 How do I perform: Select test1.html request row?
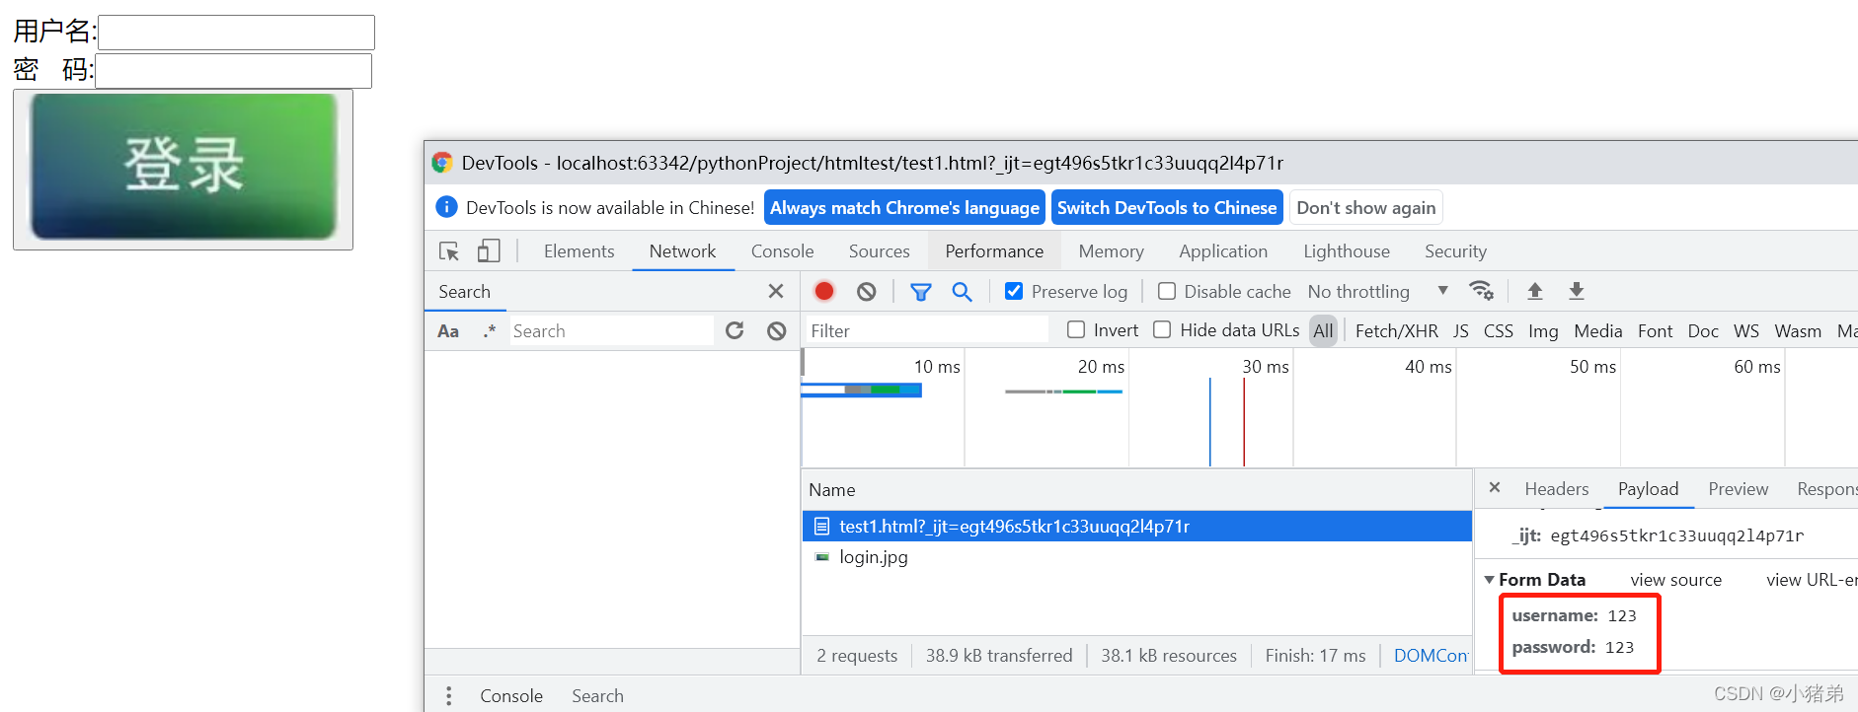(x=1136, y=527)
